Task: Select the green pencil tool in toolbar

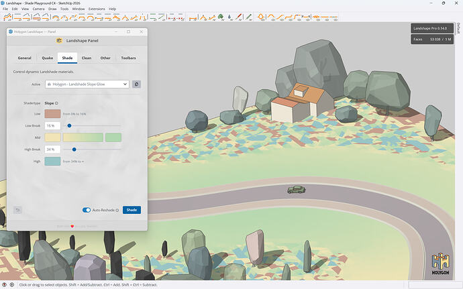Action: pos(249,17)
